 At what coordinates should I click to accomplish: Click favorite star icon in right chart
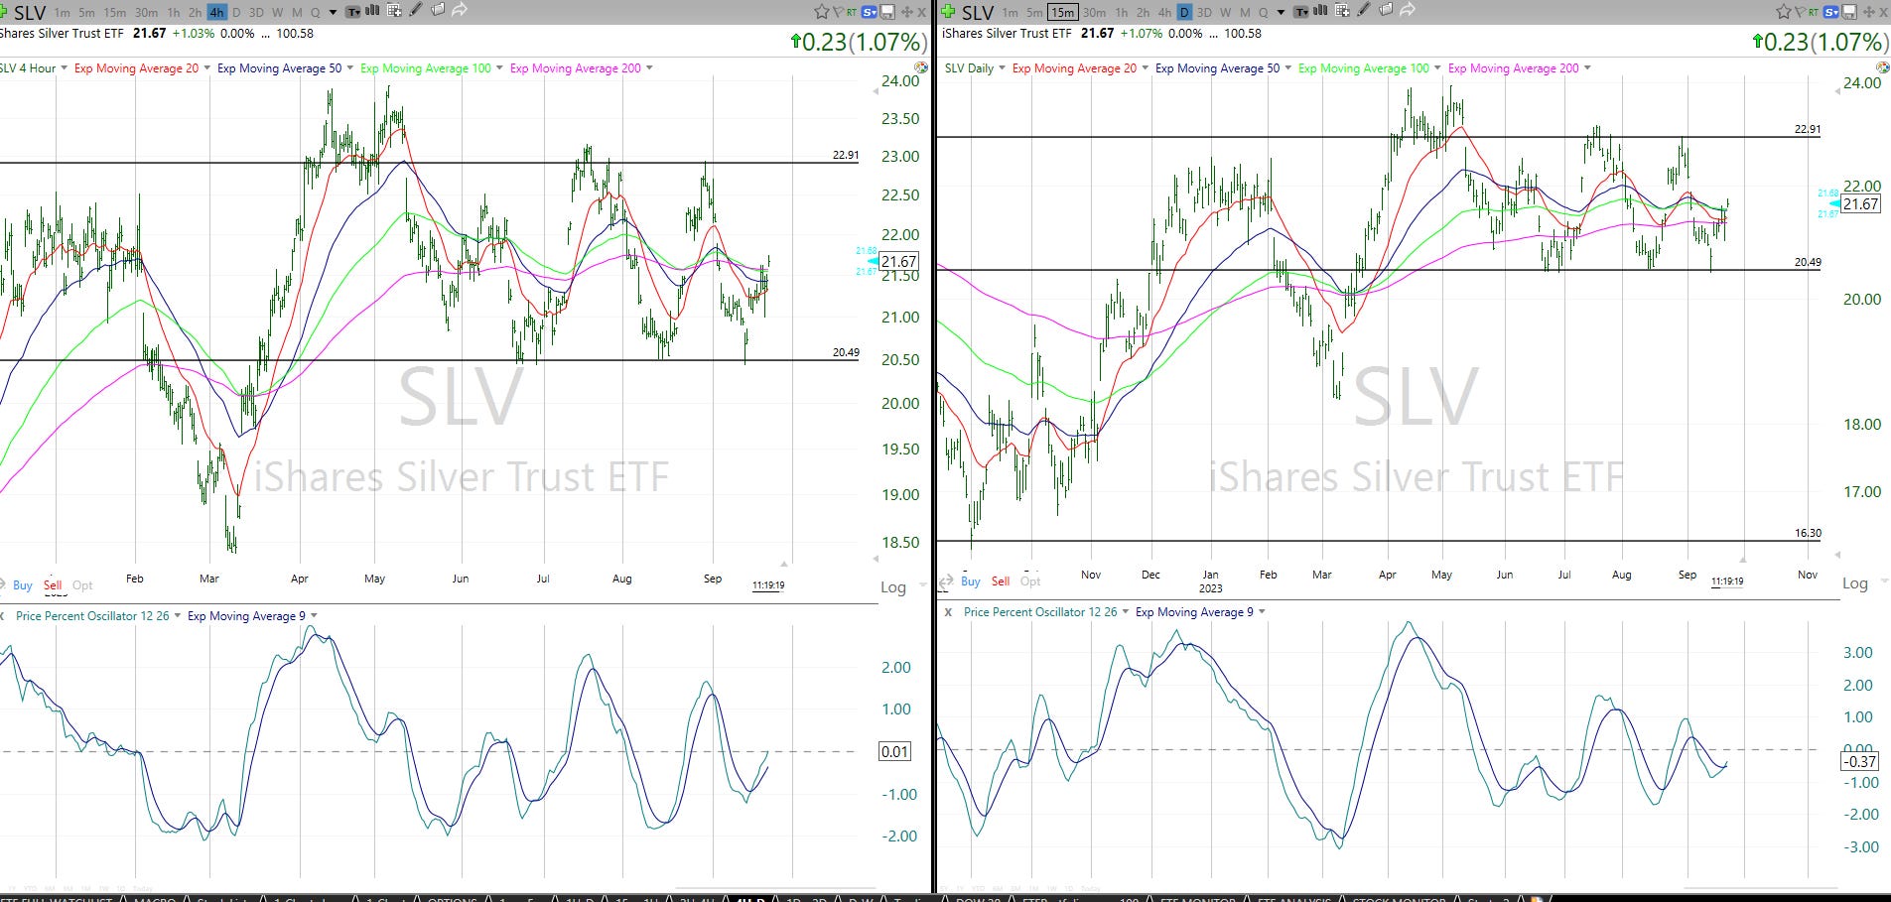(1784, 12)
